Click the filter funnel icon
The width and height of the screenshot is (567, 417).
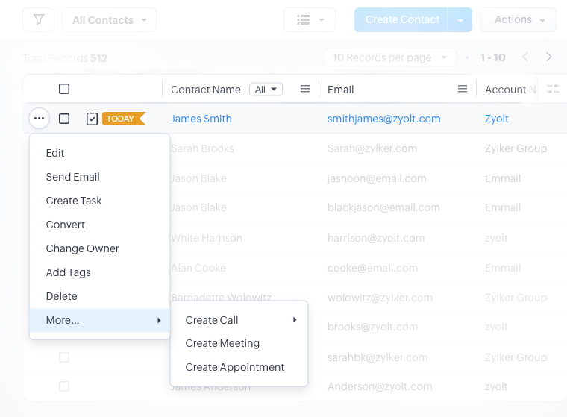click(39, 20)
